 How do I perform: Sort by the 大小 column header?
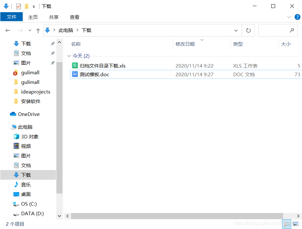pos(286,44)
